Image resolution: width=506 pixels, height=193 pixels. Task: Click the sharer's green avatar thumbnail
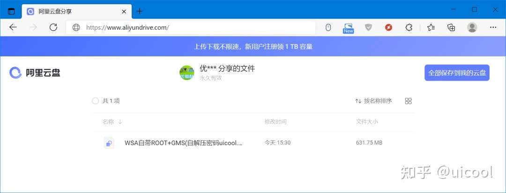187,73
